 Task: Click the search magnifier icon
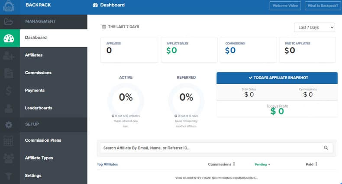point(326,148)
